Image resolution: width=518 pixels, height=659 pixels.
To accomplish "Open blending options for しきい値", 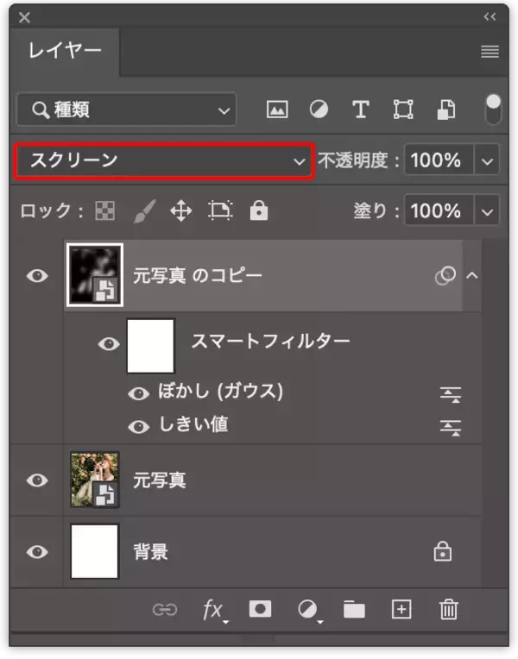I will coord(451,428).
